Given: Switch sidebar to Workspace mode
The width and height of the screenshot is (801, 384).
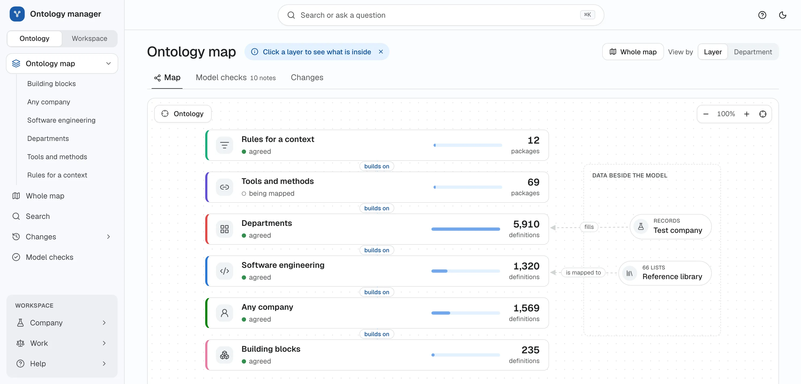Looking at the screenshot, I should pyautogui.click(x=89, y=38).
